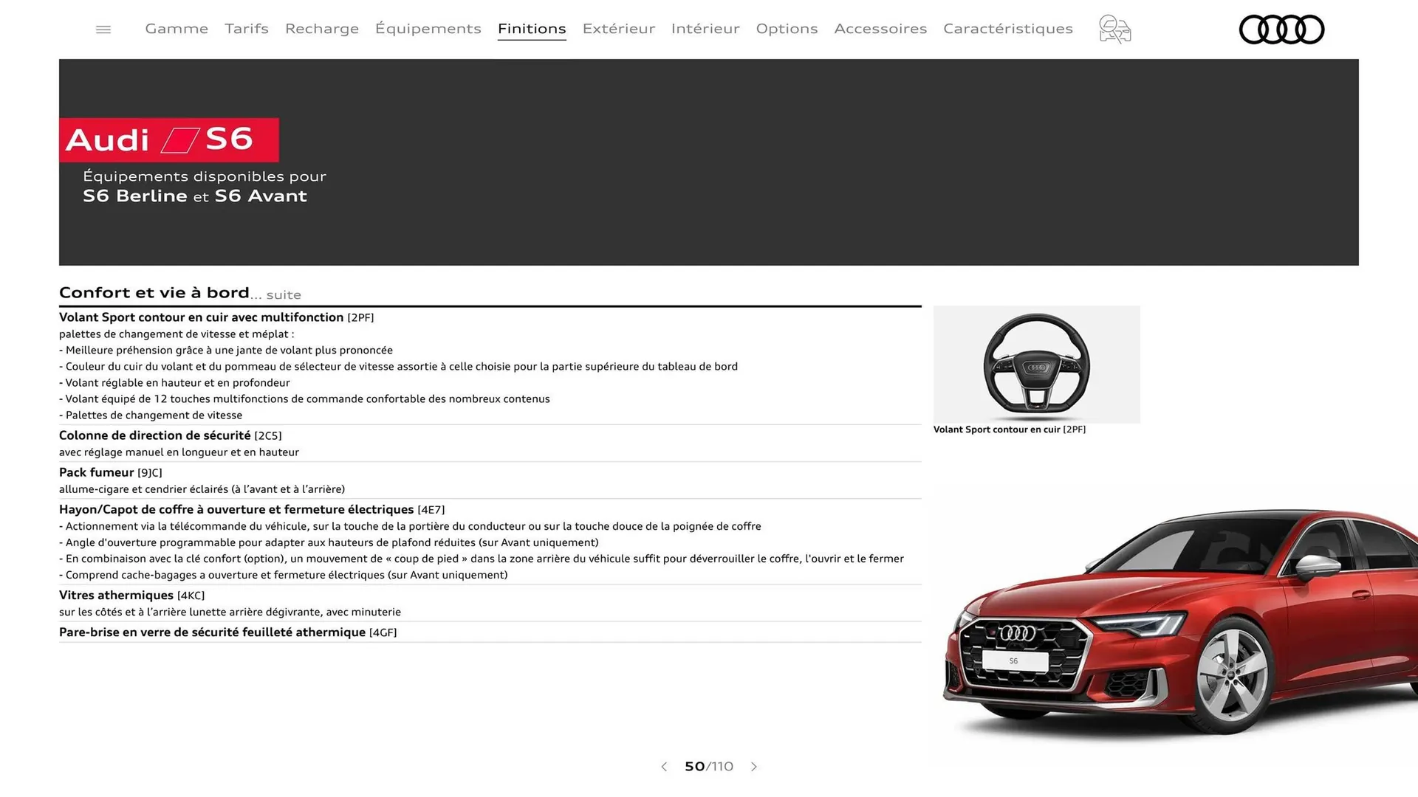This screenshot has width=1418, height=797.
Task: Go to the previous page with the left arrow
Action: click(663, 767)
